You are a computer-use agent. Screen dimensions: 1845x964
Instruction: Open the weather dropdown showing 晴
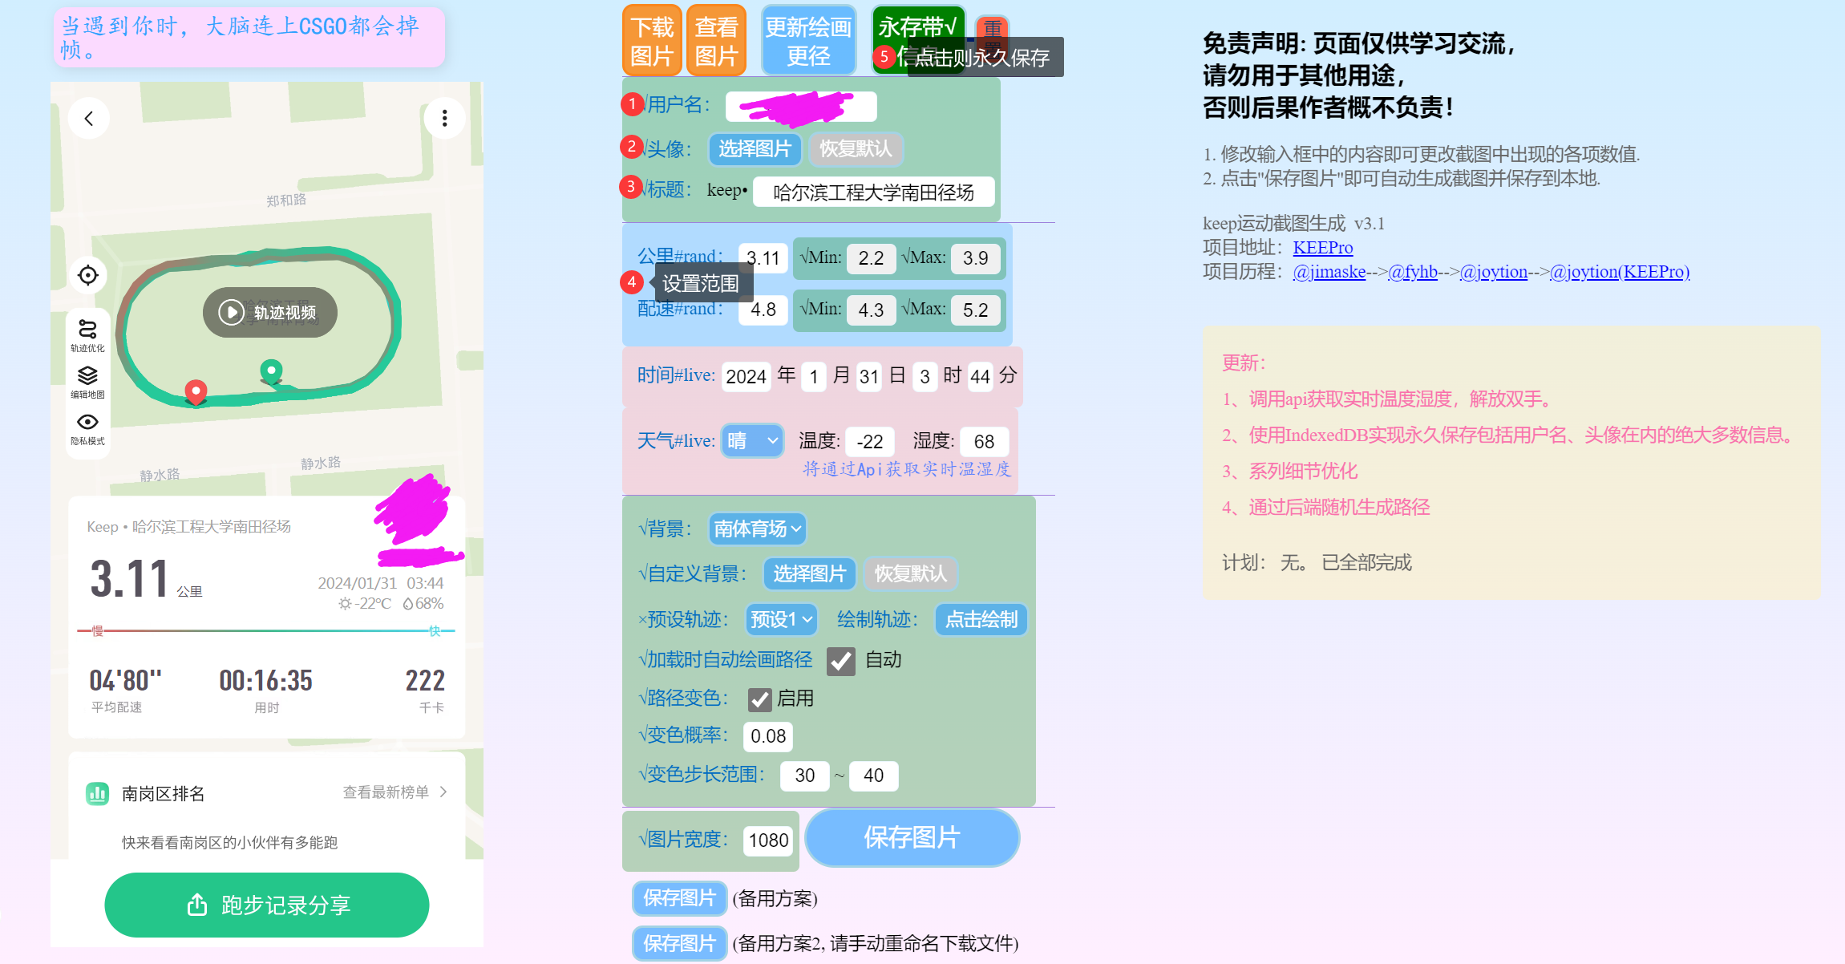click(x=751, y=440)
